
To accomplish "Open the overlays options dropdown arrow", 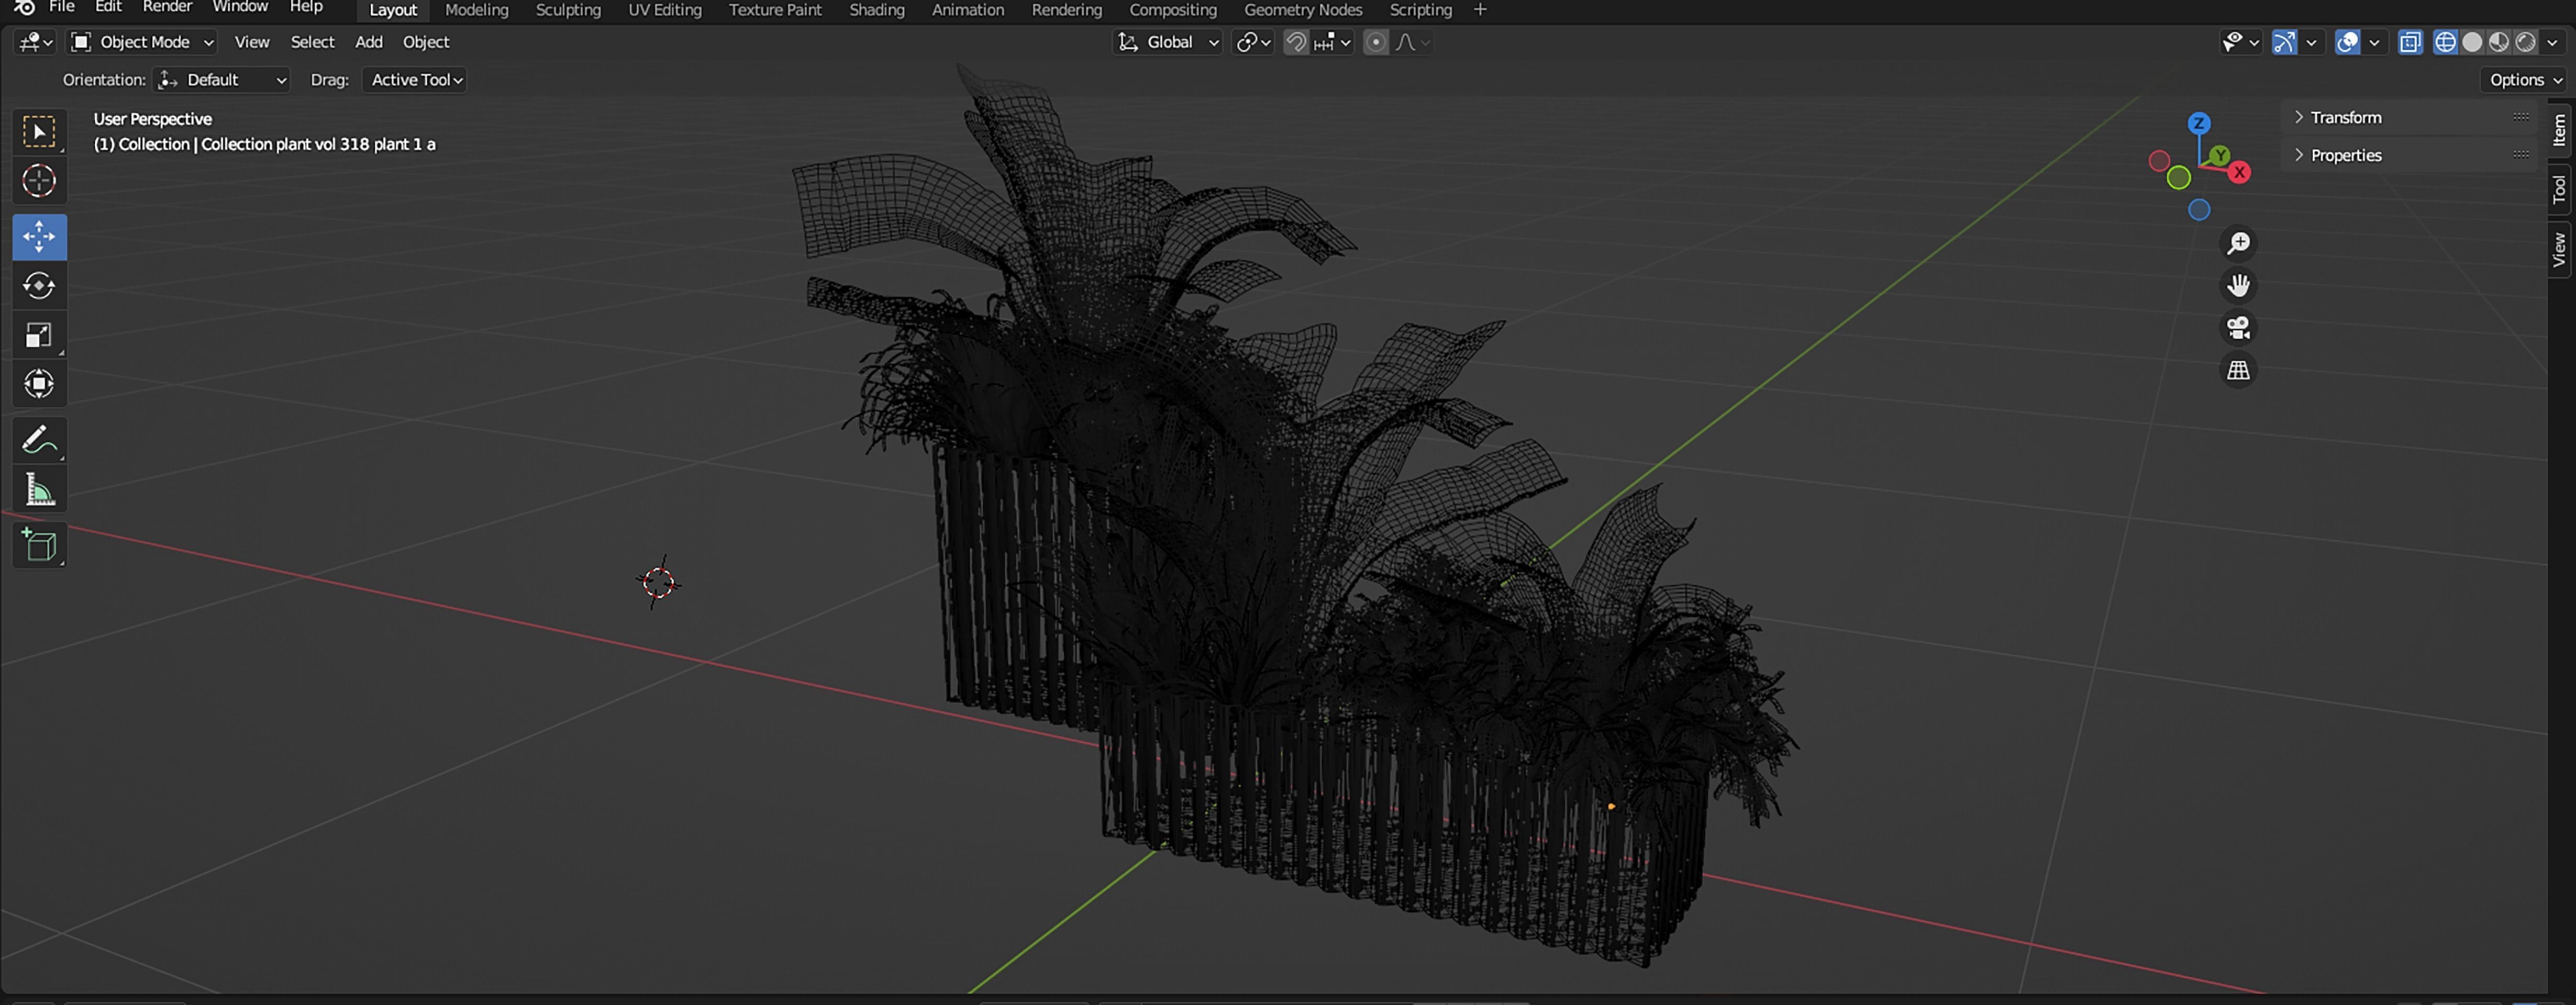I will point(2373,42).
